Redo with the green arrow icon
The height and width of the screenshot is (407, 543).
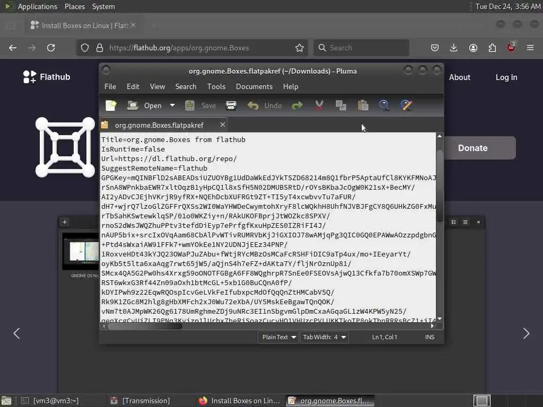[x=297, y=105]
